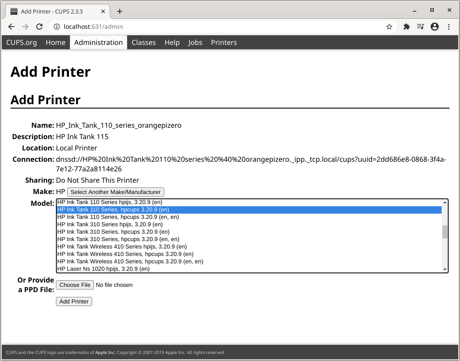Open the Jobs navigation tab
Image resolution: width=460 pixels, height=361 pixels.
point(195,42)
